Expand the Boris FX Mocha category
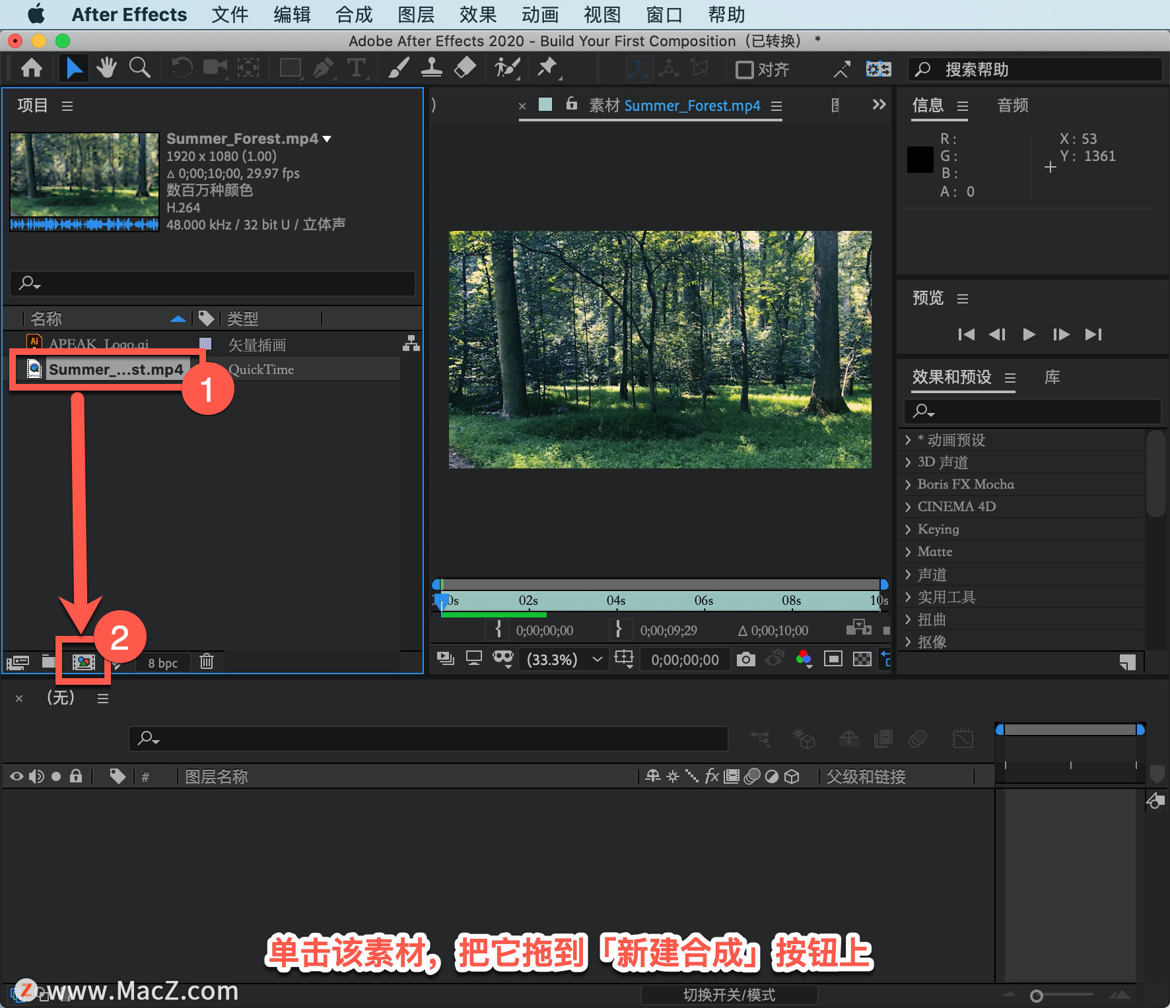 [x=908, y=485]
